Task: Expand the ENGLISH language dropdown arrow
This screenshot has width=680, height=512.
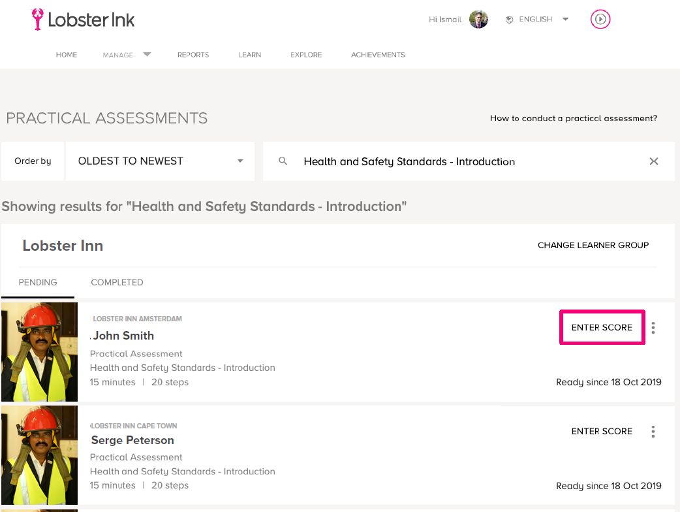Action: (565, 19)
